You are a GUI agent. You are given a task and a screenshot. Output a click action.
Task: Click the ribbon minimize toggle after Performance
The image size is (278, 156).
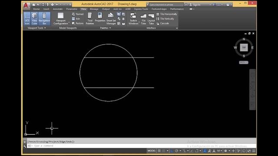tap(192, 9)
